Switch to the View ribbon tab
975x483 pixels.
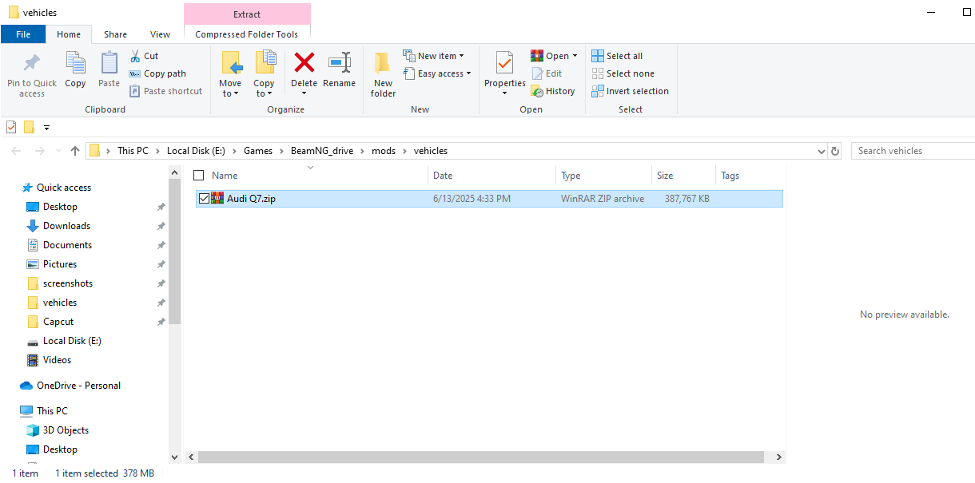click(161, 34)
